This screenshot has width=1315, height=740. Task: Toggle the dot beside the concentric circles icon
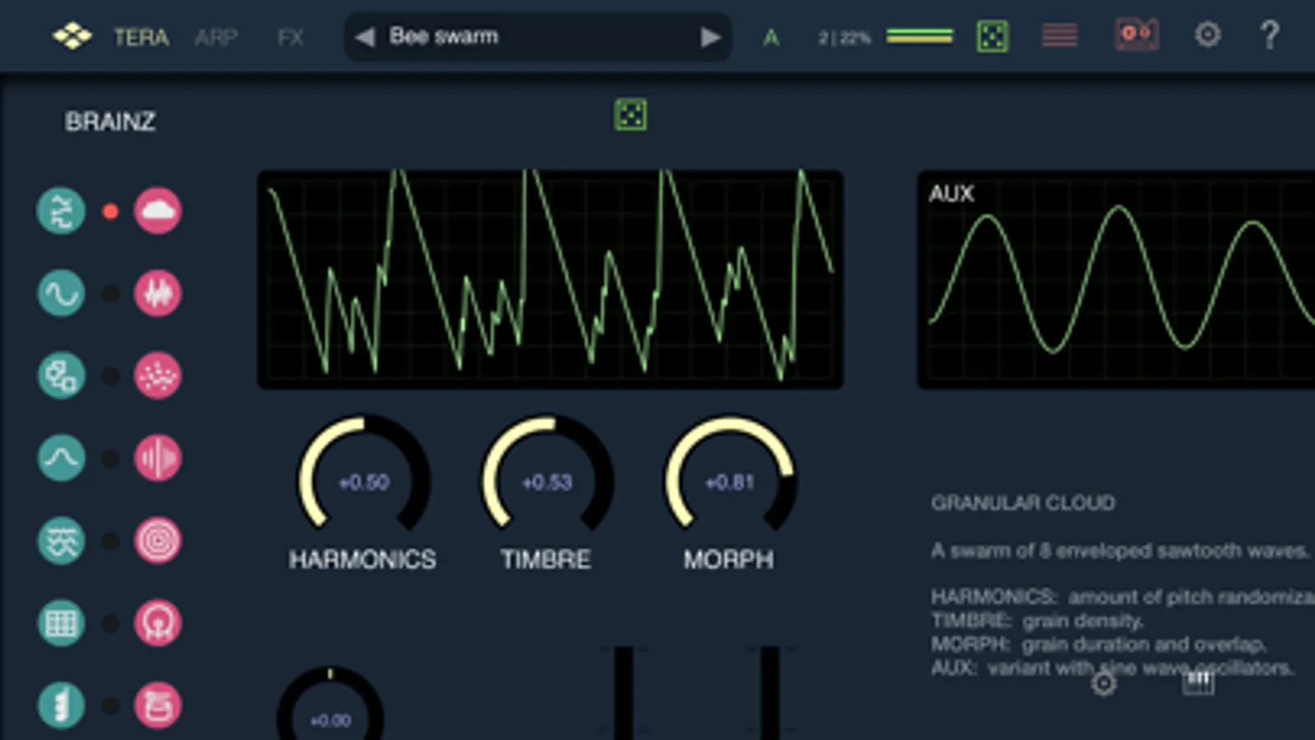click(x=110, y=541)
